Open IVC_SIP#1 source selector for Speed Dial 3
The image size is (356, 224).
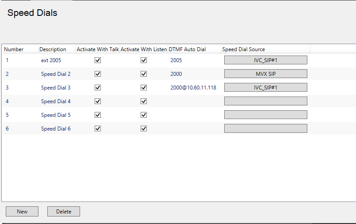[265, 88]
